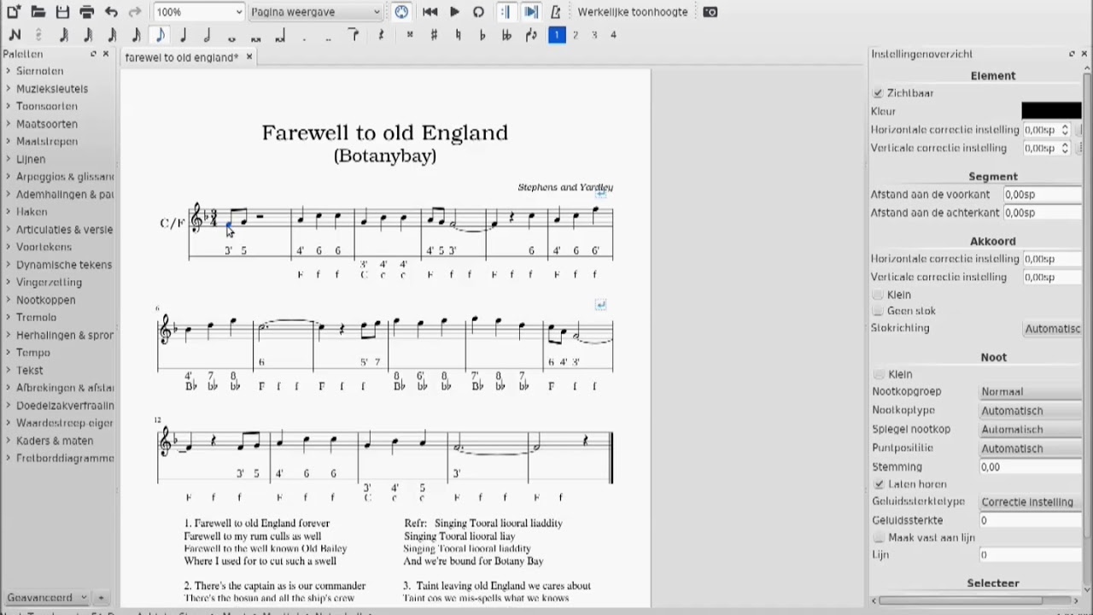Click the Stemming value field

(1031, 467)
